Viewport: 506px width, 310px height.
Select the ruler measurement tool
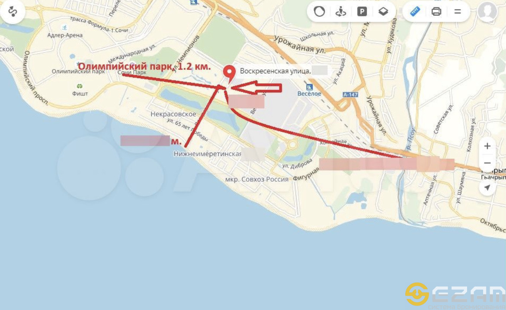coord(415,12)
